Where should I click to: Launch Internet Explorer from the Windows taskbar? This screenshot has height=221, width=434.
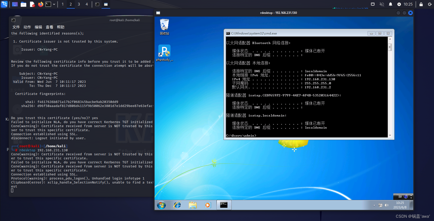point(177,205)
